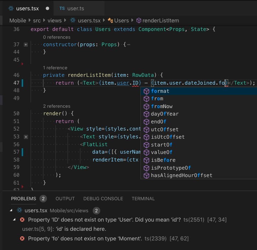Click the method icon next to endOf
The height and width of the screenshot is (250, 257).
click(x=146, y=122)
